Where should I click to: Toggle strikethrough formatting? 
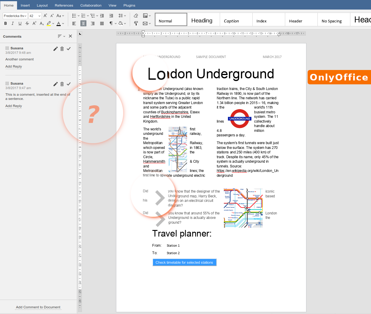[x=27, y=23]
